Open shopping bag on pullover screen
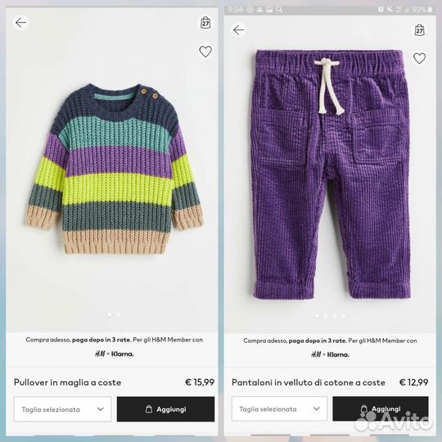This screenshot has width=442, height=442. pos(205,23)
